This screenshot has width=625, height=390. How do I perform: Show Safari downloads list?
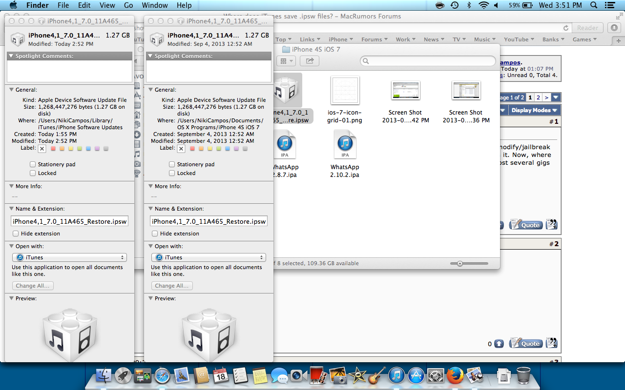[615, 28]
